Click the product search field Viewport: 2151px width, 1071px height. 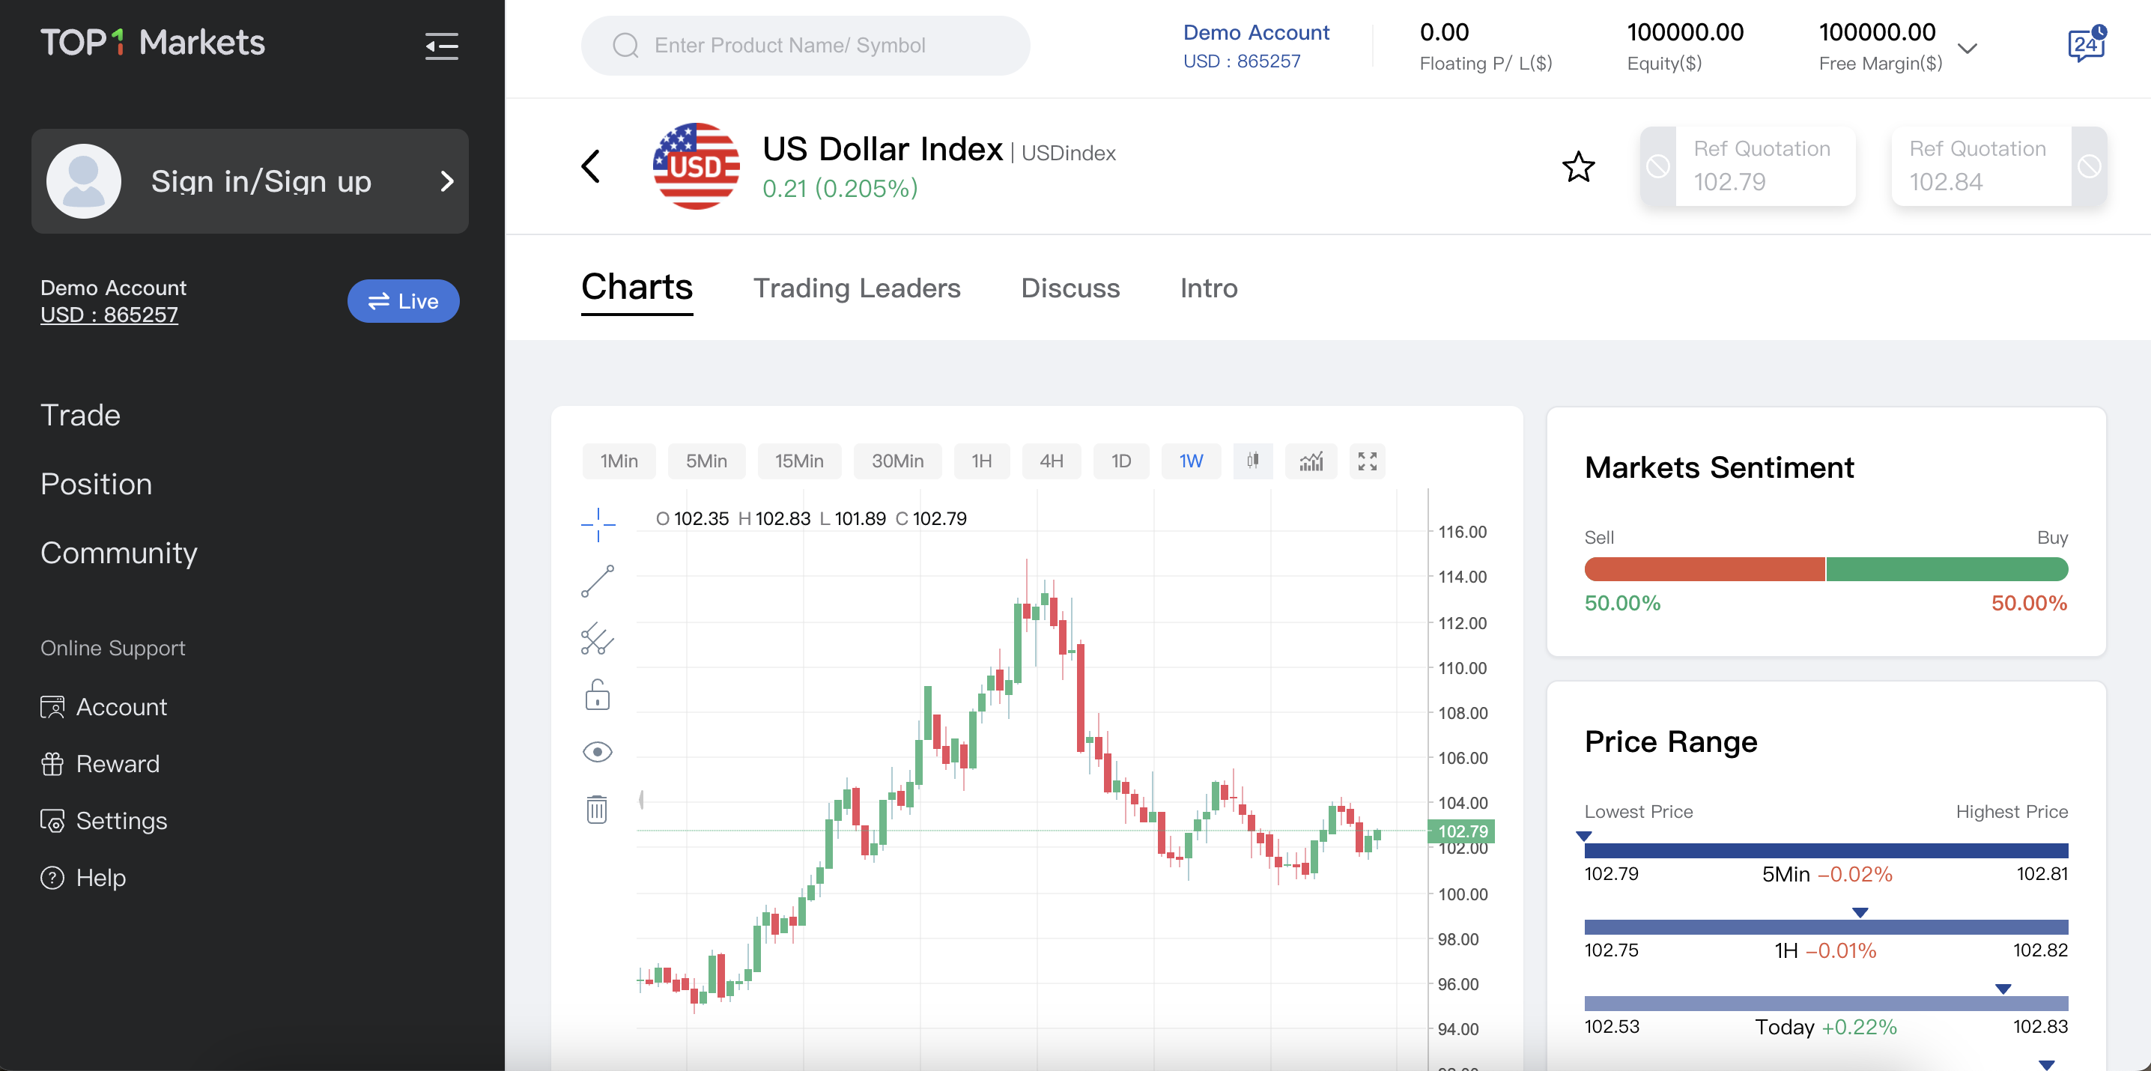pos(805,45)
